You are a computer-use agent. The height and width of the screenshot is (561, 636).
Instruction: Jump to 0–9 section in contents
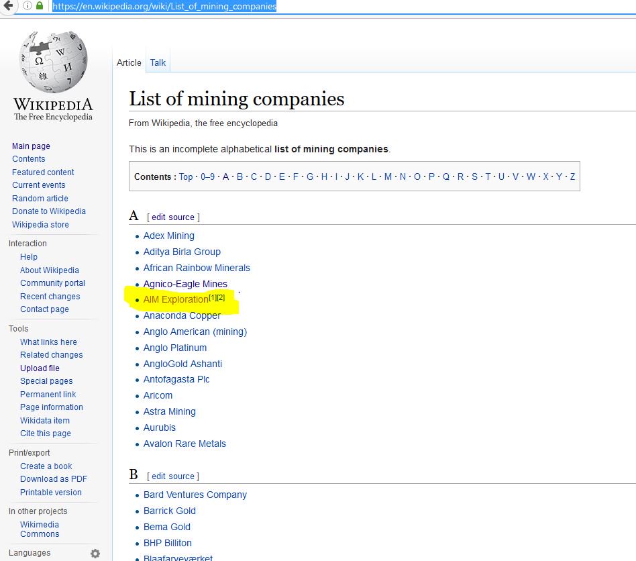point(208,177)
